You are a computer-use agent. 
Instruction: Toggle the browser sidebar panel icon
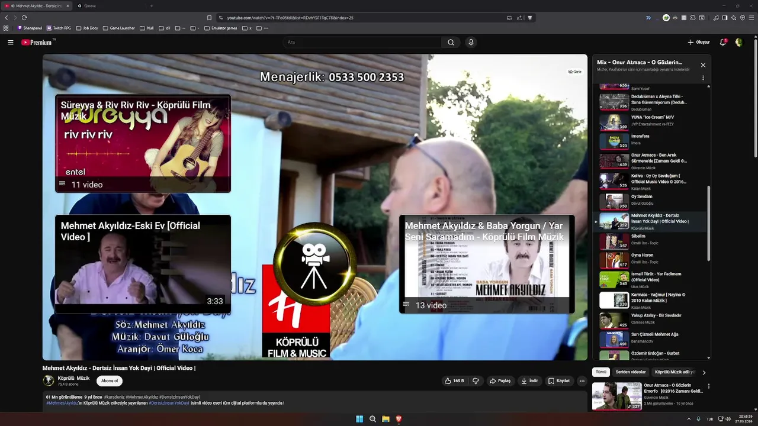(x=725, y=18)
